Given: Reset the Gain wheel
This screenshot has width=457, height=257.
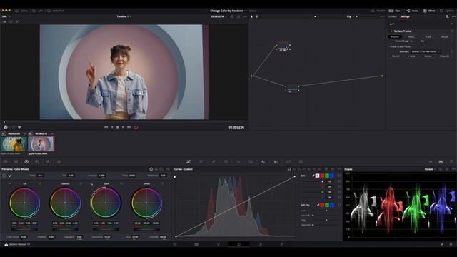Looking at the screenshot, I should 121,184.
